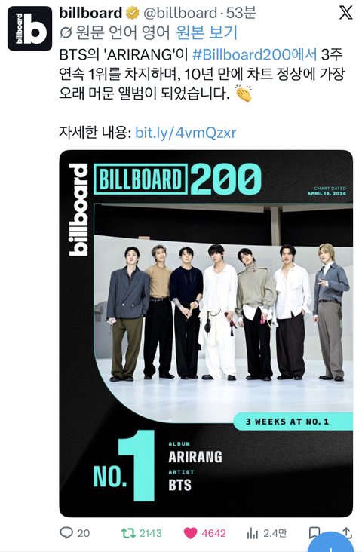The height and width of the screenshot is (552, 362).
Task: Click the @billboard handle
Action: pos(180,13)
